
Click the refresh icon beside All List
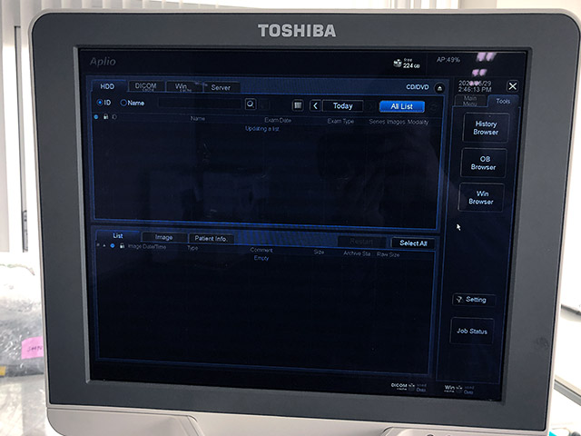coord(434,107)
